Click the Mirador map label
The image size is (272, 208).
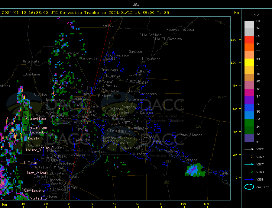[x=139, y=154]
